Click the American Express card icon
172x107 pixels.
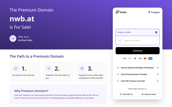click(x=150, y=58)
